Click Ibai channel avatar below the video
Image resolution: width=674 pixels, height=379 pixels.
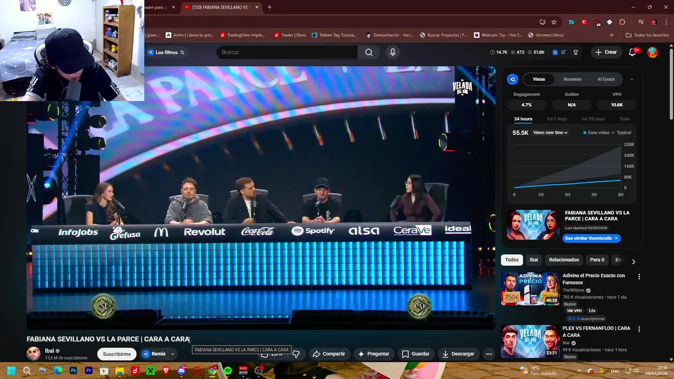coord(33,354)
